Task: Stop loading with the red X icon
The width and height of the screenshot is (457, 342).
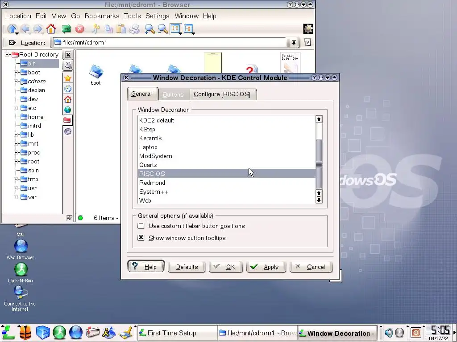Action: tap(79, 29)
